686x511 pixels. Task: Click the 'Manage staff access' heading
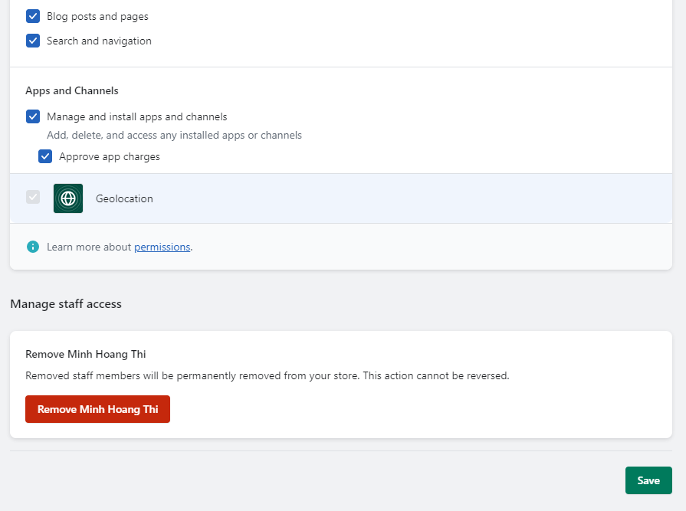click(66, 303)
